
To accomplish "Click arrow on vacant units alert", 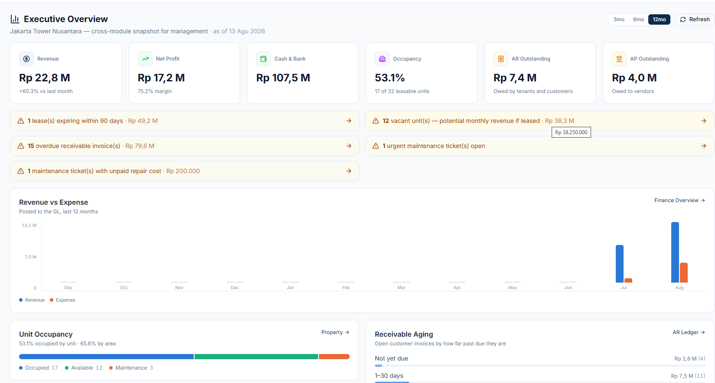I will click(x=704, y=121).
